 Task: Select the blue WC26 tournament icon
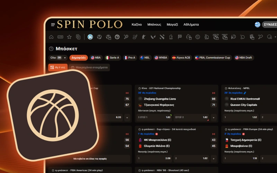(90, 37)
